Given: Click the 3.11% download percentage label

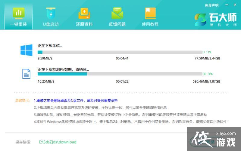Looking at the screenshot, I should pyautogui.click(x=207, y=52).
